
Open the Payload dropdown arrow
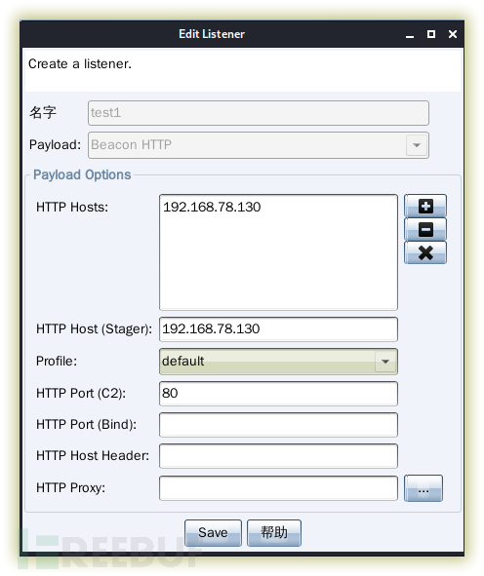click(417, 145)
